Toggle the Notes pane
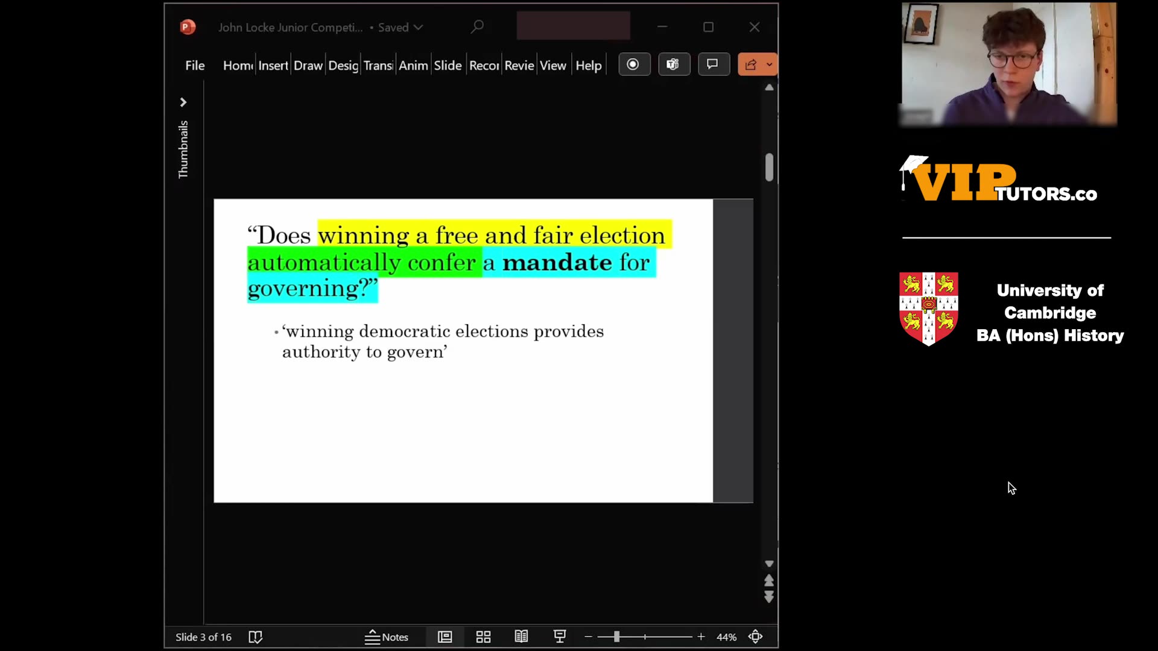 click(x=387, y=637)
